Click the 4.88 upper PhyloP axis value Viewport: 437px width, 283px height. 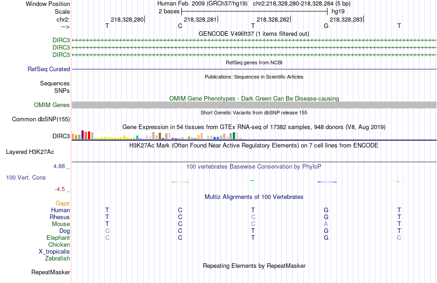click(59, 166)
